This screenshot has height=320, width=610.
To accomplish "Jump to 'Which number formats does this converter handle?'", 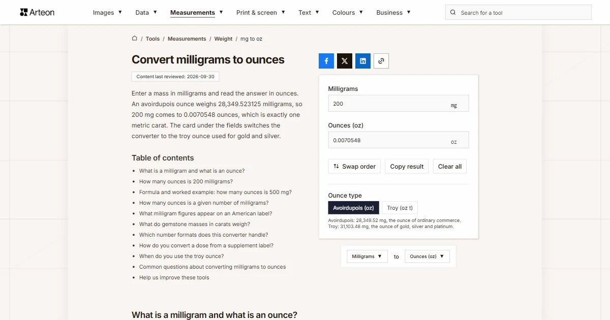I will (204, 235).
